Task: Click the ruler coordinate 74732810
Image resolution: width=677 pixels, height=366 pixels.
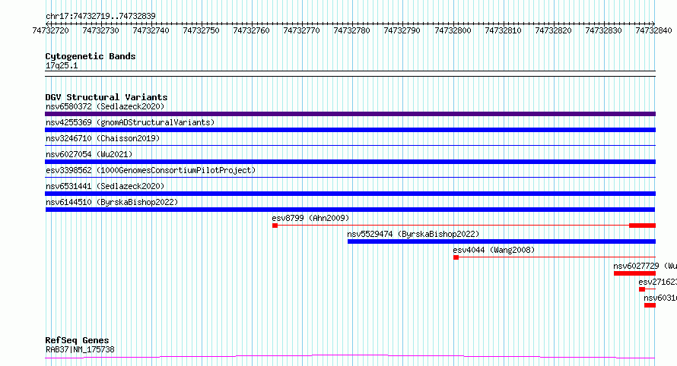Action: 503,30
